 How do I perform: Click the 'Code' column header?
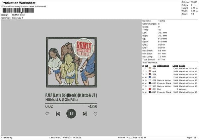(x=175, y=66)
